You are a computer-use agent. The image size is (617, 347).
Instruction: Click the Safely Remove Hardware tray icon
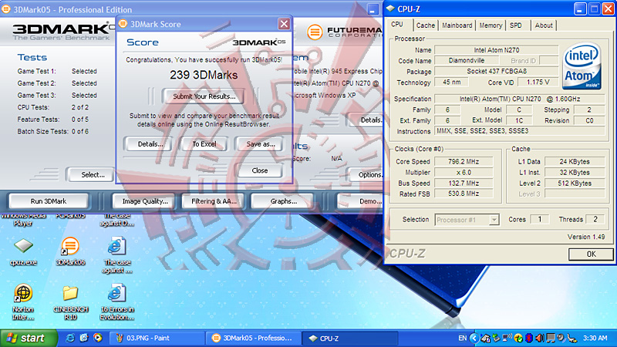tap(497, 338)
